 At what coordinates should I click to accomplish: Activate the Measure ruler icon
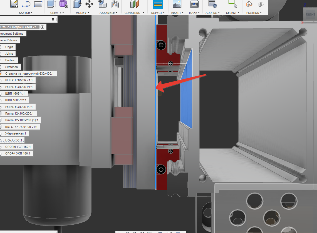pos(158,4)
